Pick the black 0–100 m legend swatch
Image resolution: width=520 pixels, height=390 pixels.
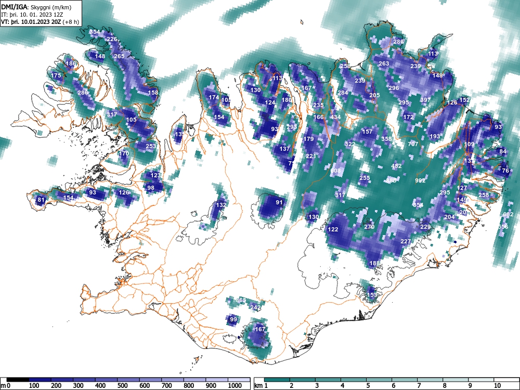(x=18, y=380)
